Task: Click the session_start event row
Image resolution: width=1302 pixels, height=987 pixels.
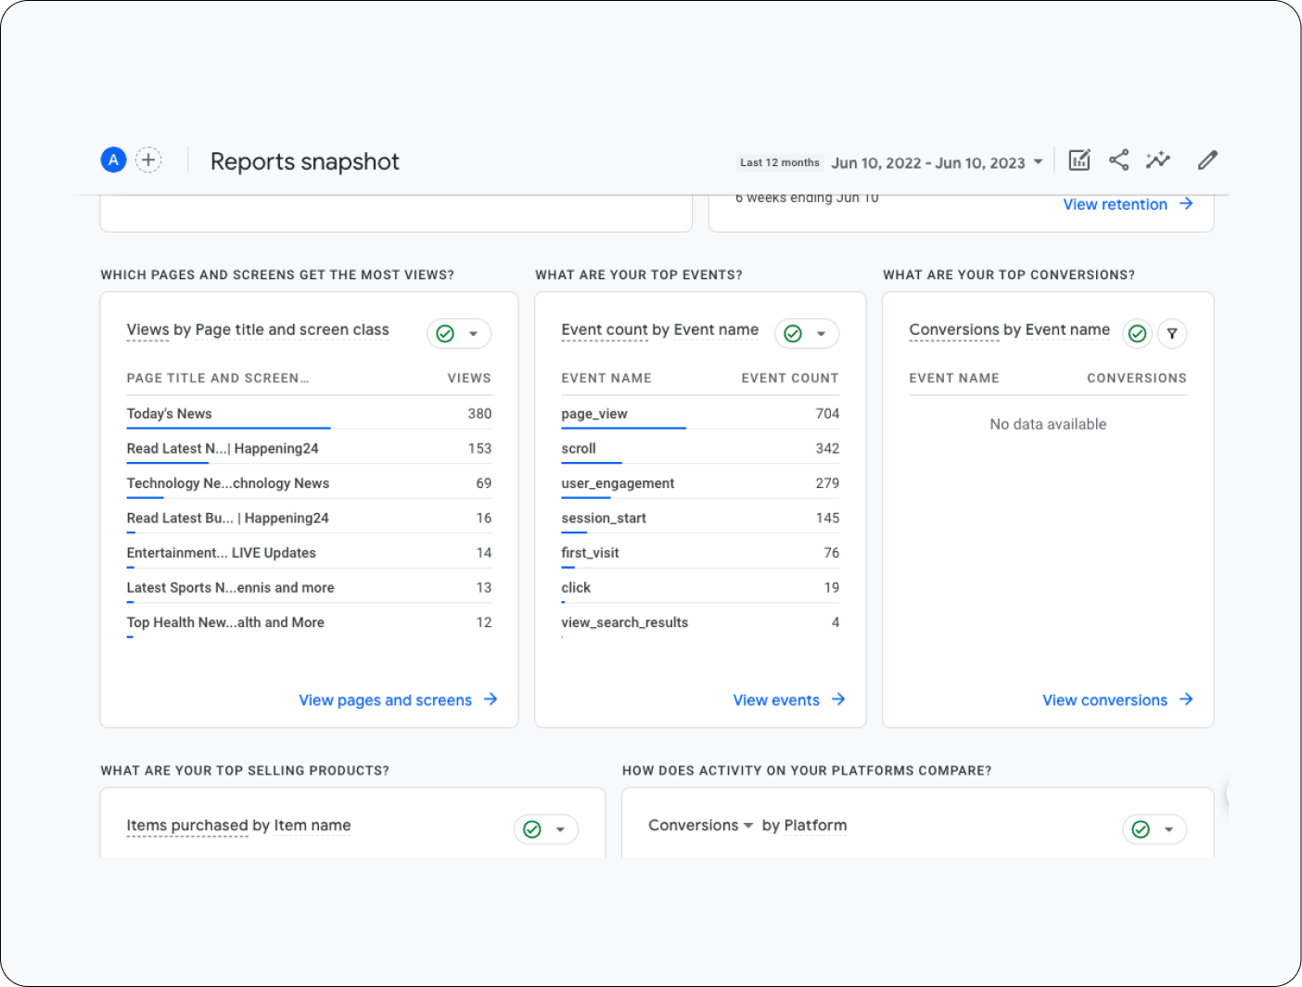Action: (700, 518)
